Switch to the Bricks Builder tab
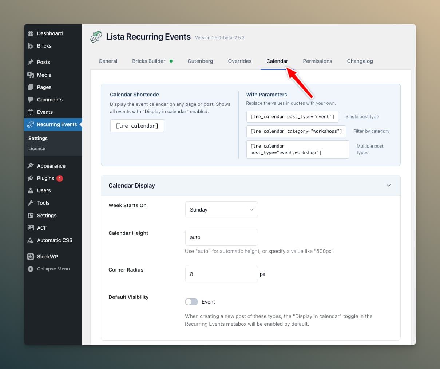 pos(149,61)
